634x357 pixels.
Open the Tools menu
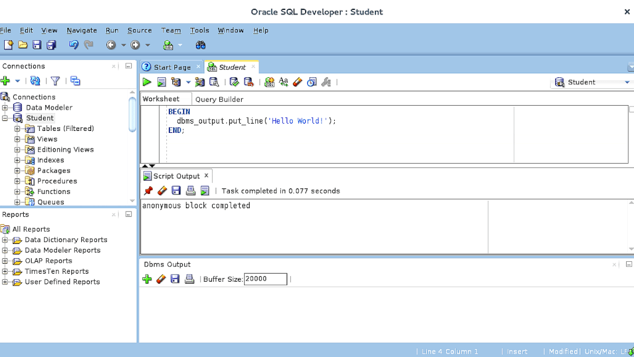click(x=200, y=30)
